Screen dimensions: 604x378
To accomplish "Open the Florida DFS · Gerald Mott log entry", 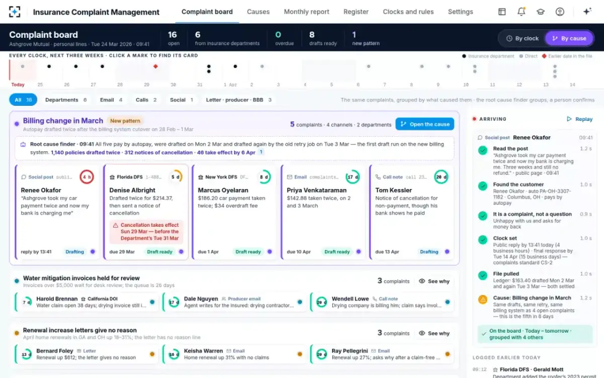I will 535,372.
